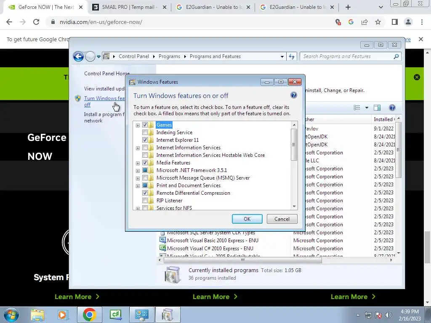Open Windows Media Player taskbar icon
This screenshot has height=323, width=431.
click(x=63, y=315)
